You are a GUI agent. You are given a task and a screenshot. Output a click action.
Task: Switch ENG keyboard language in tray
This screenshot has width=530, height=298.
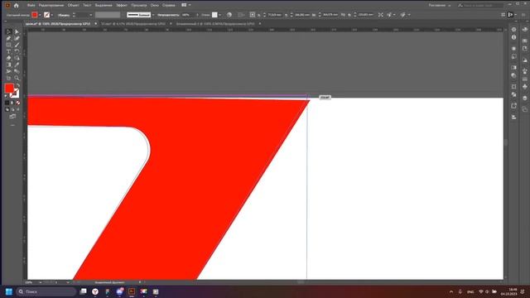pyautogui.click(x=470, y=291)
